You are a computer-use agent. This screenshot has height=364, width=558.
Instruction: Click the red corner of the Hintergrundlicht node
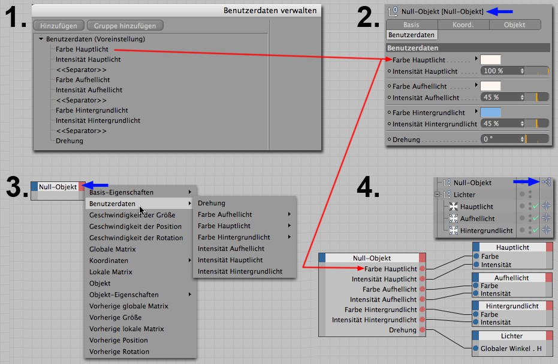pyautogui.click(x=549, y=306)
